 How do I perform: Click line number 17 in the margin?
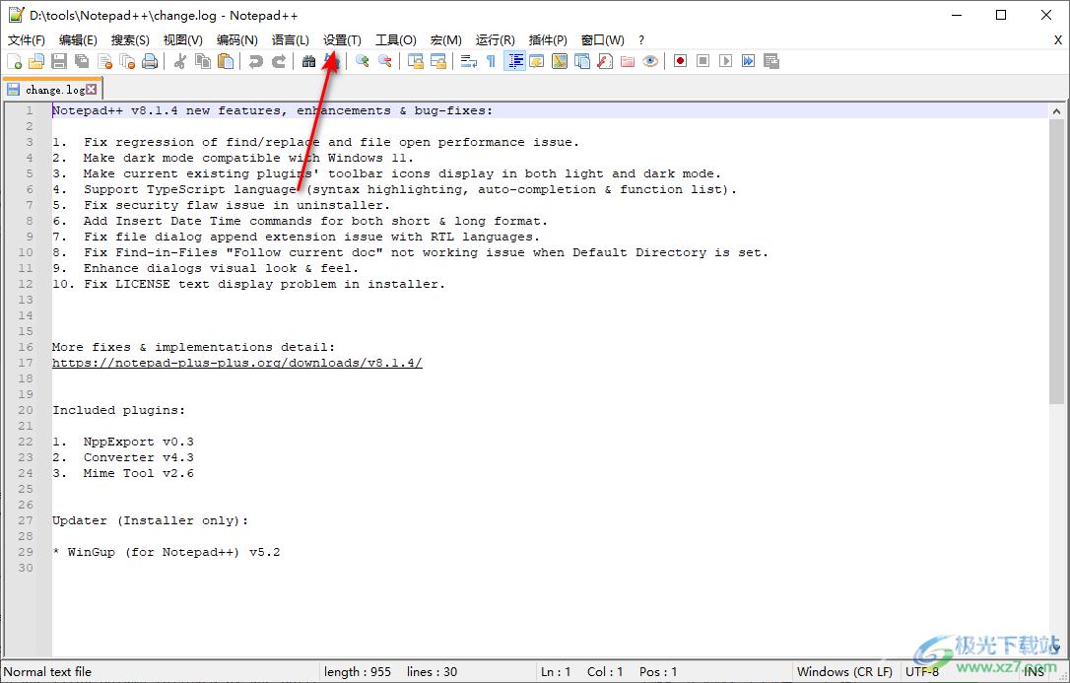click(26, 363)
